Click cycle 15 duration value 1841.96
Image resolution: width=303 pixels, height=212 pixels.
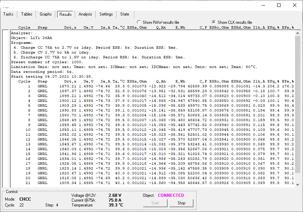pos(68,154)
